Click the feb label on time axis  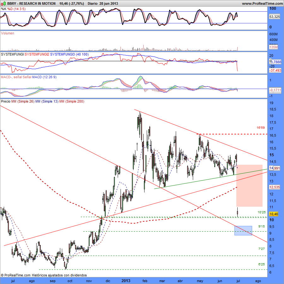(x=145, y=281)
